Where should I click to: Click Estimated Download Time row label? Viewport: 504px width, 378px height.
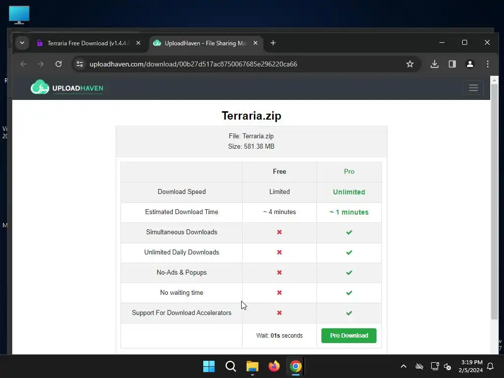click(182, 212)
